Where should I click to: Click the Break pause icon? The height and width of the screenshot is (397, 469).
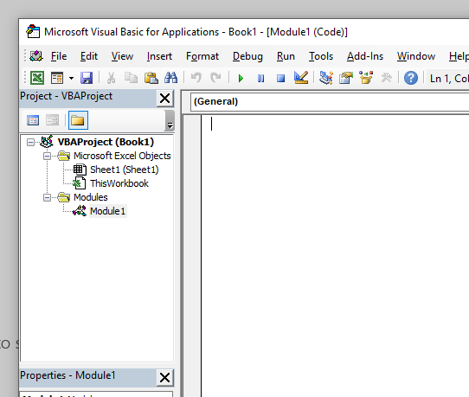click(x=260, y=79)
